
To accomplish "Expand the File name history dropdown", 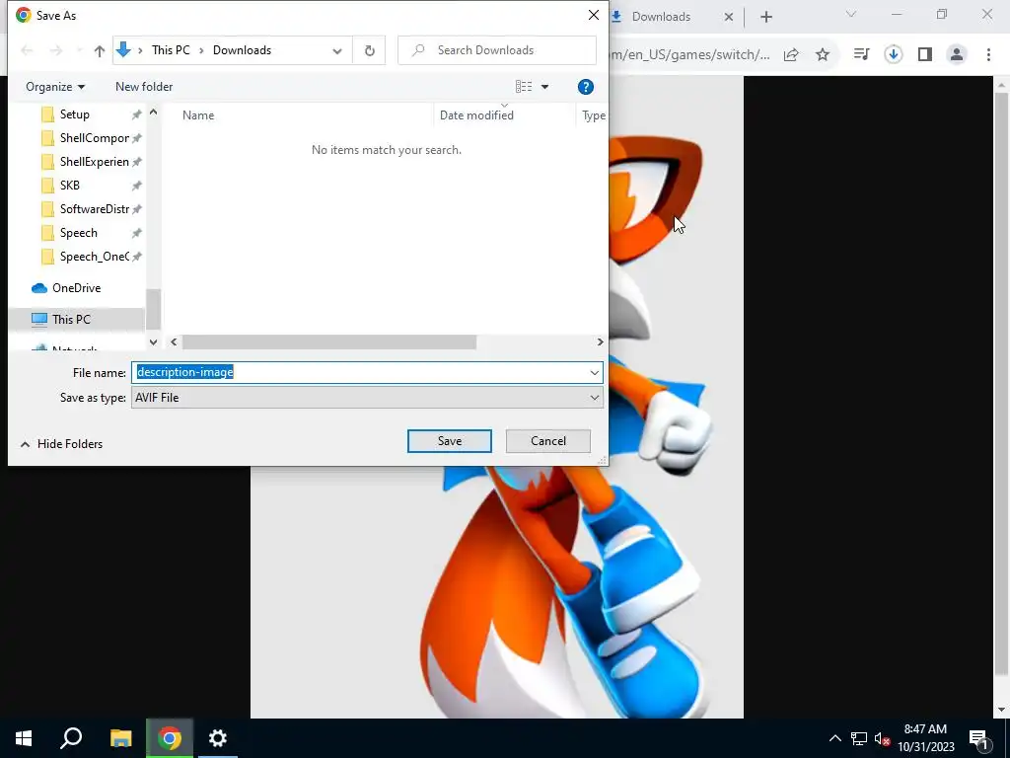I will coord(594,372).
